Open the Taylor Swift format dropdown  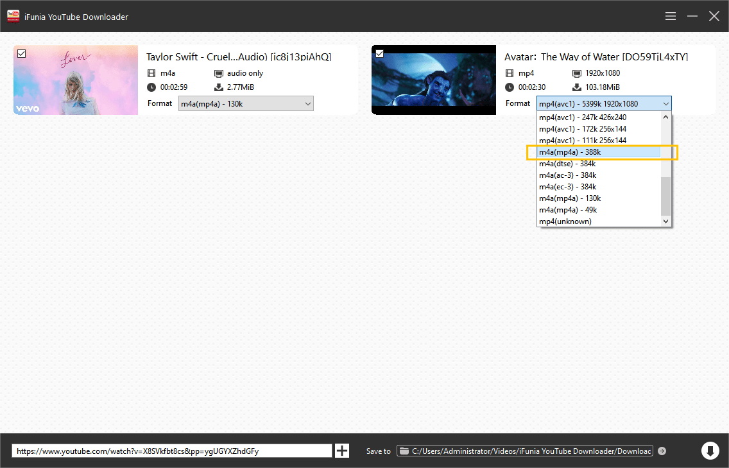pyautogui.click(x=246, y=103)
